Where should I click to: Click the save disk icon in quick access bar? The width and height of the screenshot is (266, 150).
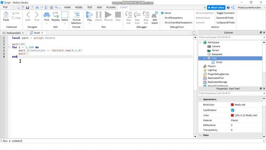coord(27,7)
